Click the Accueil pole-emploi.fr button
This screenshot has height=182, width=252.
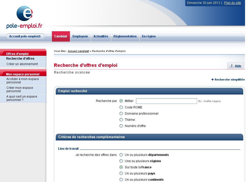tap(25, 36)
